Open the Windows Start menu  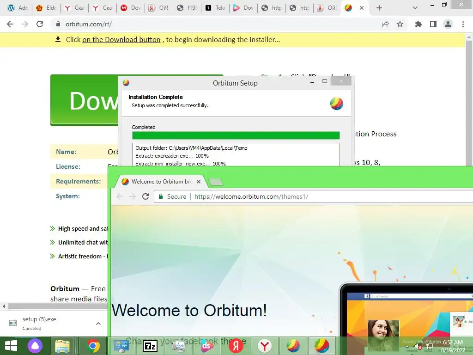[11, 346]
